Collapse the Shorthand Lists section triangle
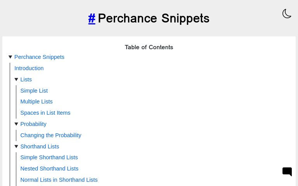This screenshot has height=186, width=298. [x=16, y=146]
